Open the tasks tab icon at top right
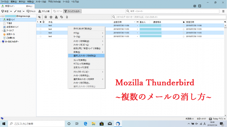The width and height of the screenshot is (227, 127). (200, 6)
